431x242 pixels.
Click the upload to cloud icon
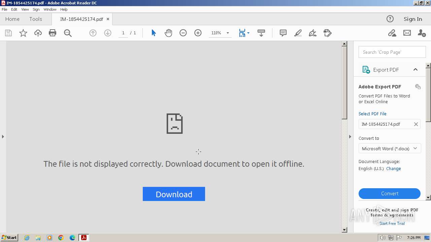click(38, 33)
